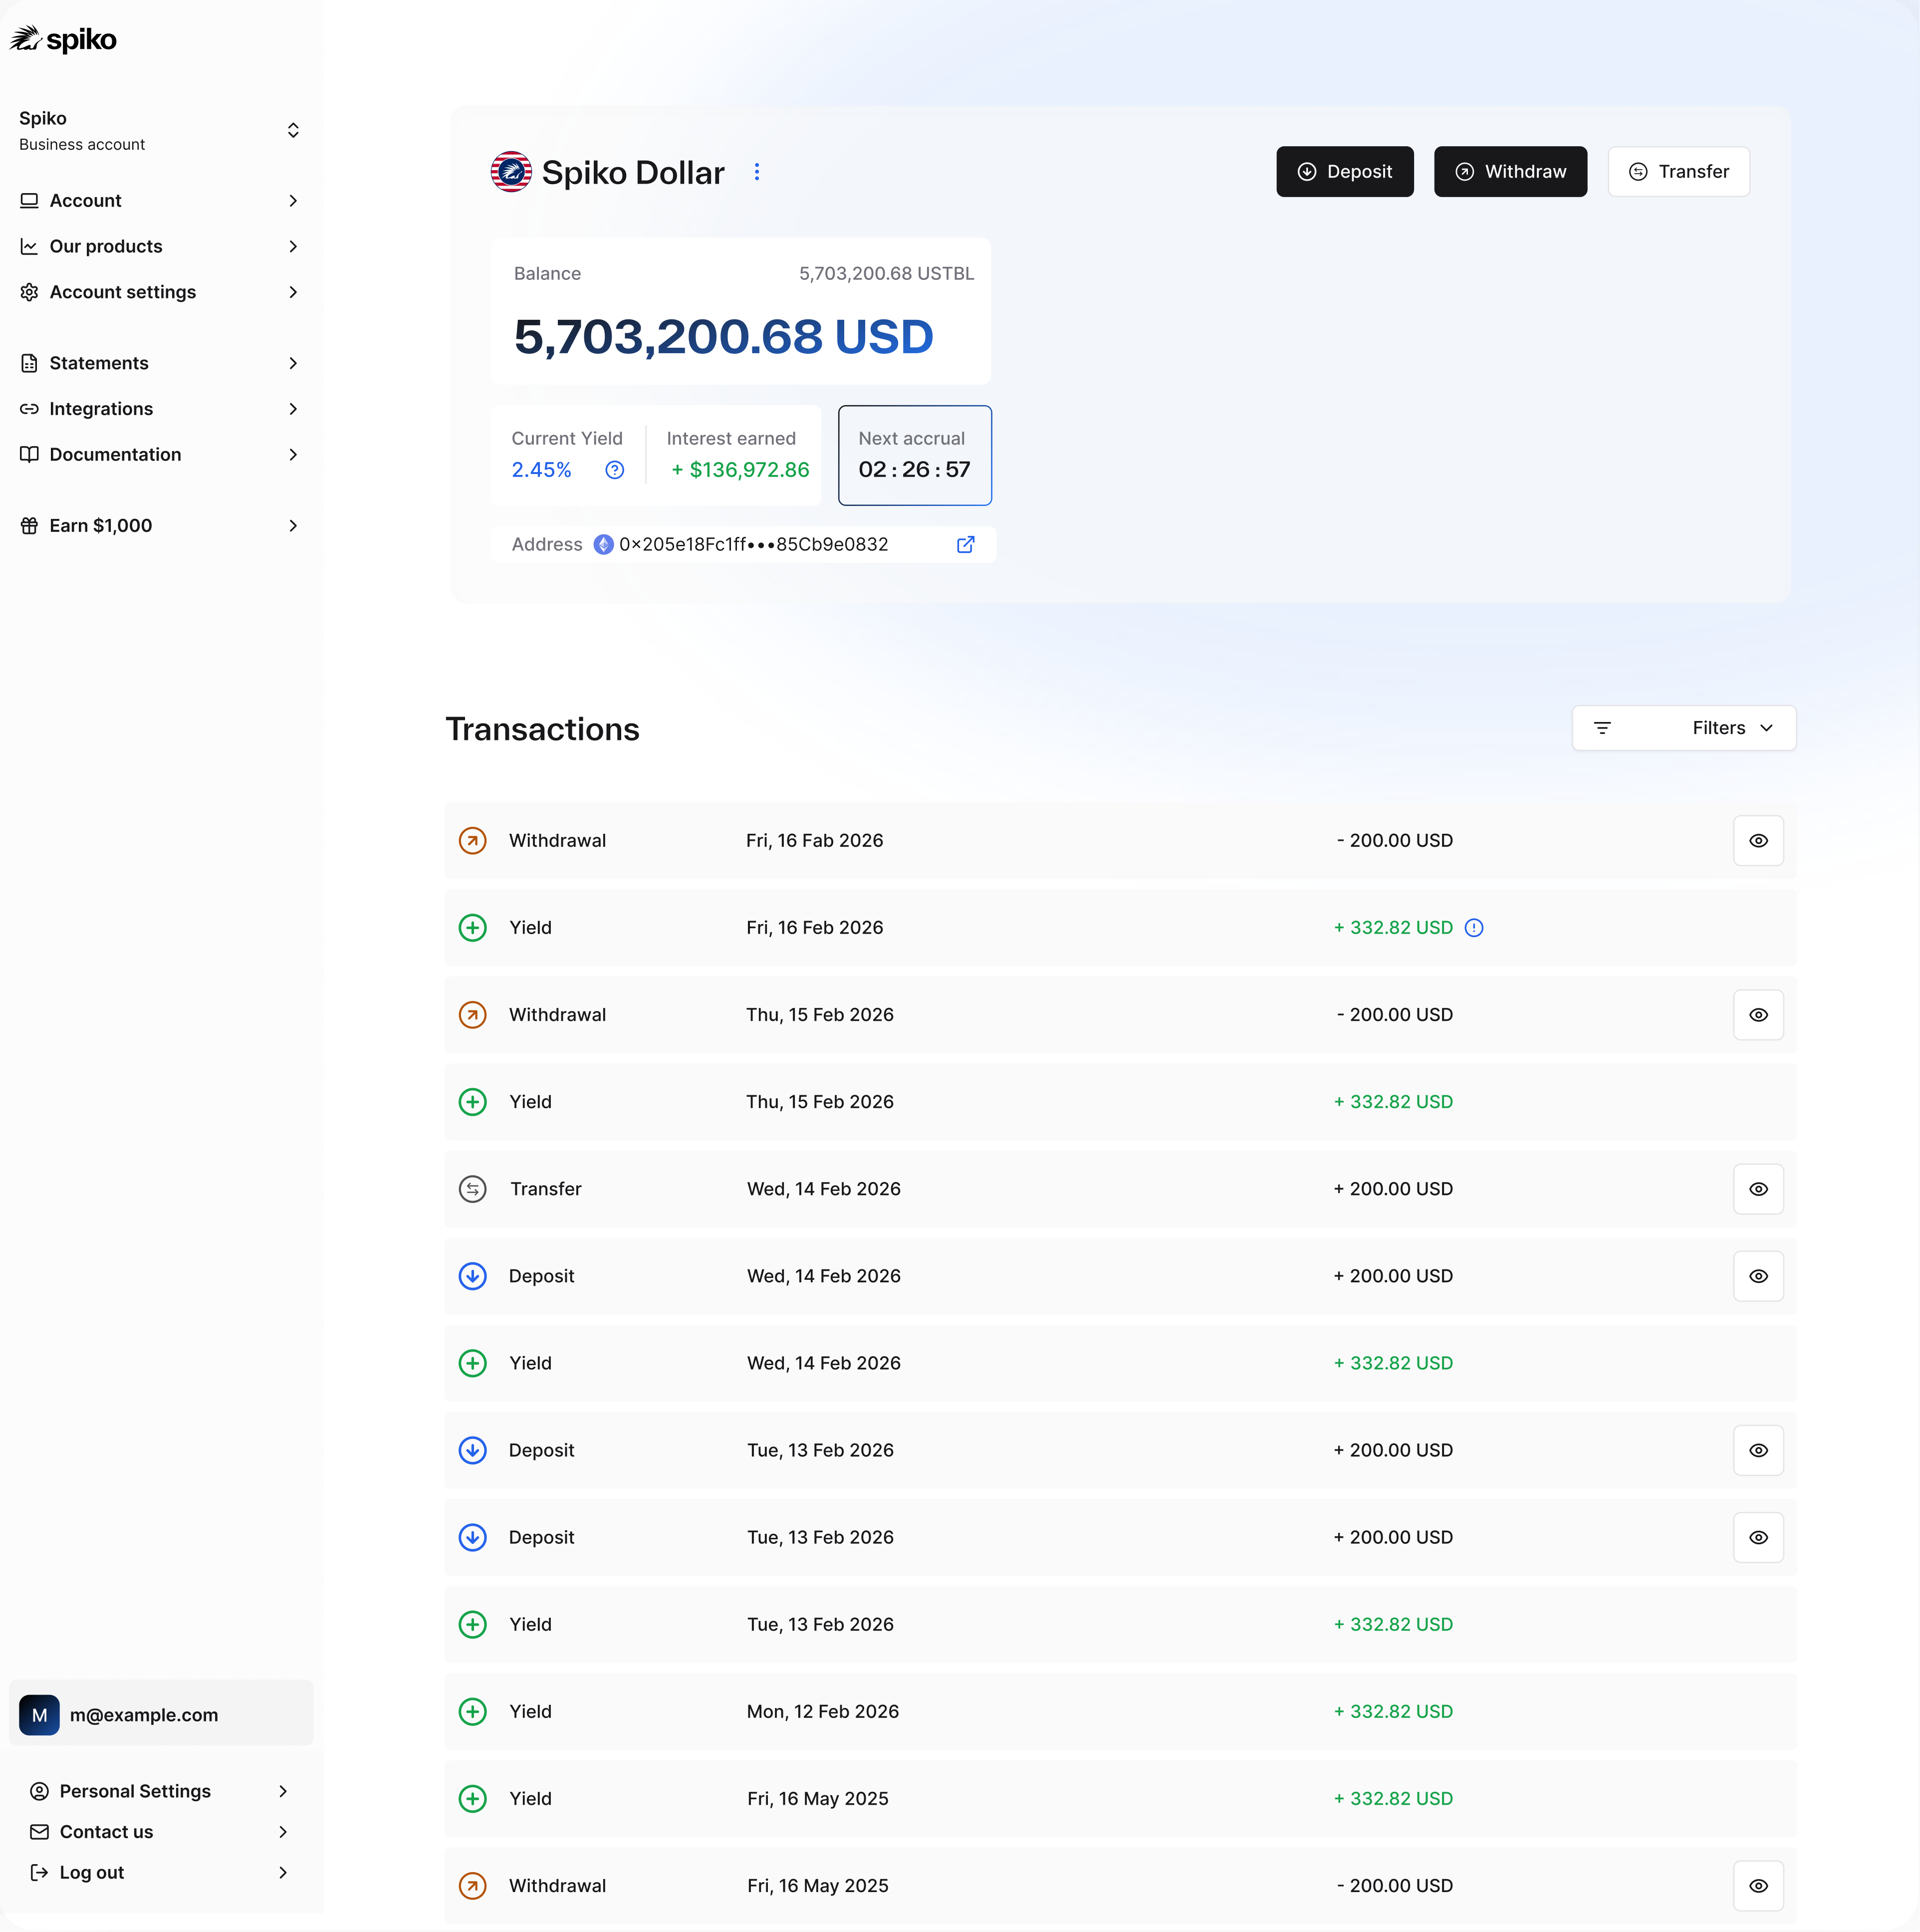This screenshot has height=1932, width=1920.
Task: Click the Spiko Dollar flag emblem
Action: point(511,172)
